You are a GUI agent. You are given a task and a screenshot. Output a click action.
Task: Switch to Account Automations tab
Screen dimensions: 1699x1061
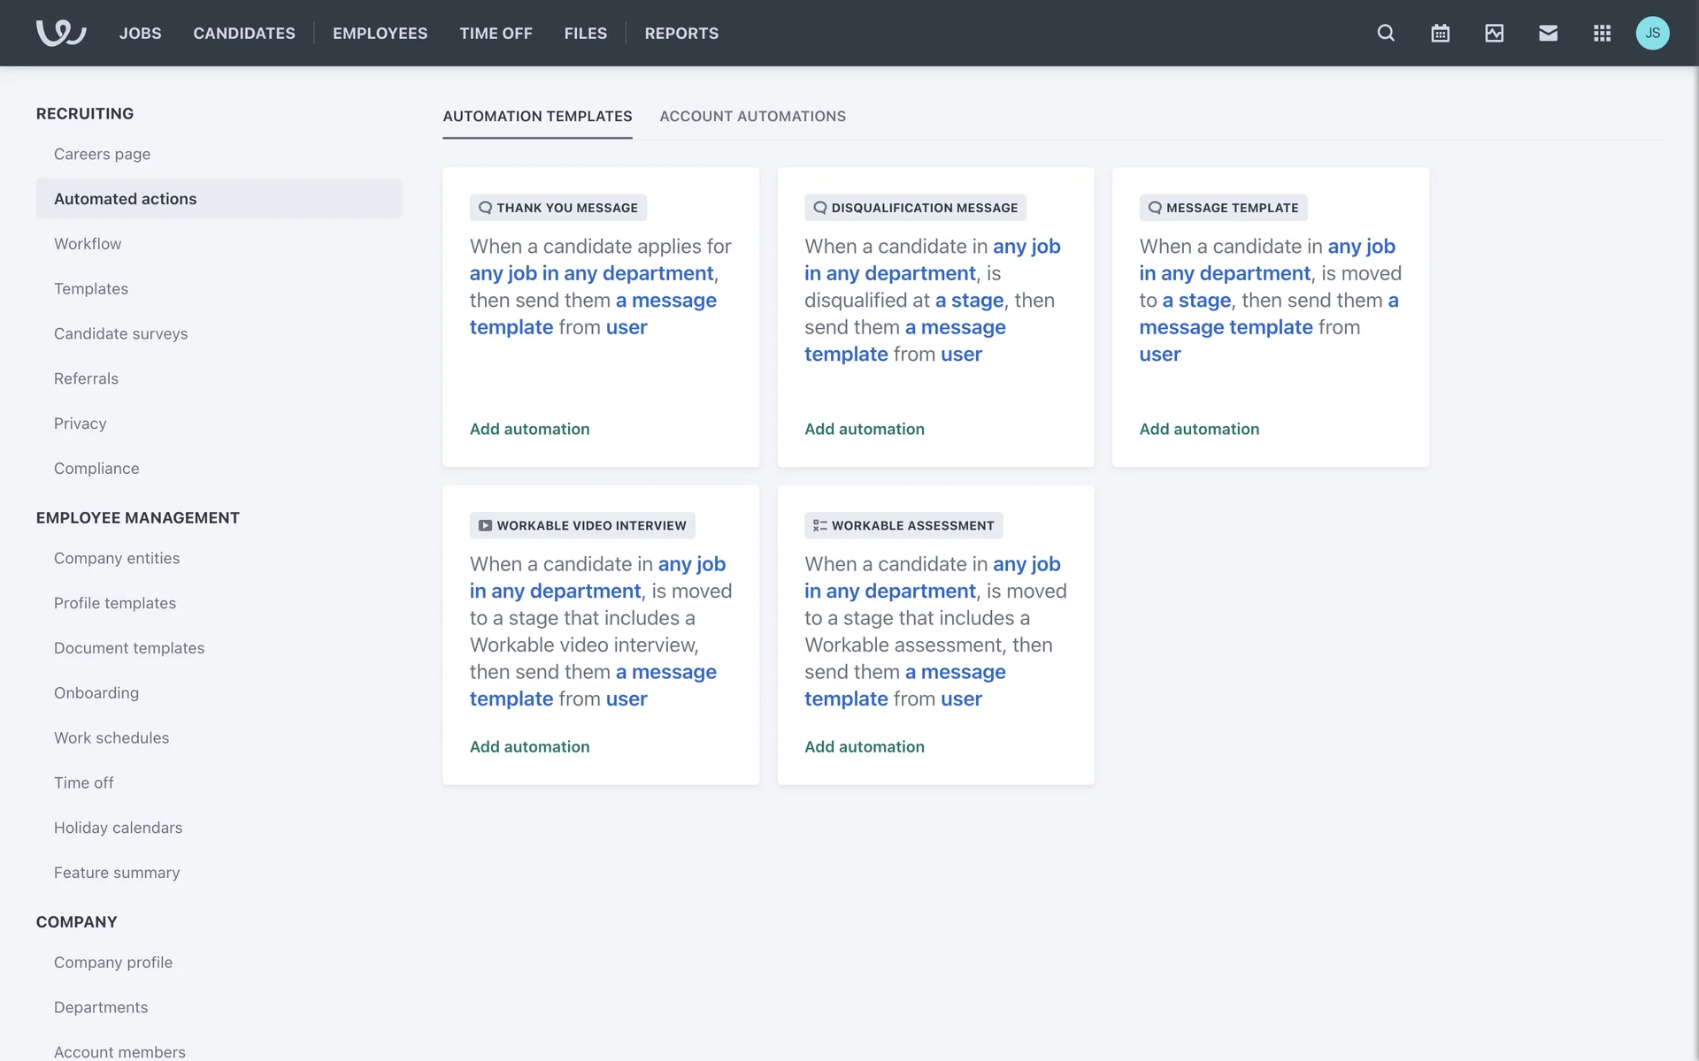tap(752, 116)
